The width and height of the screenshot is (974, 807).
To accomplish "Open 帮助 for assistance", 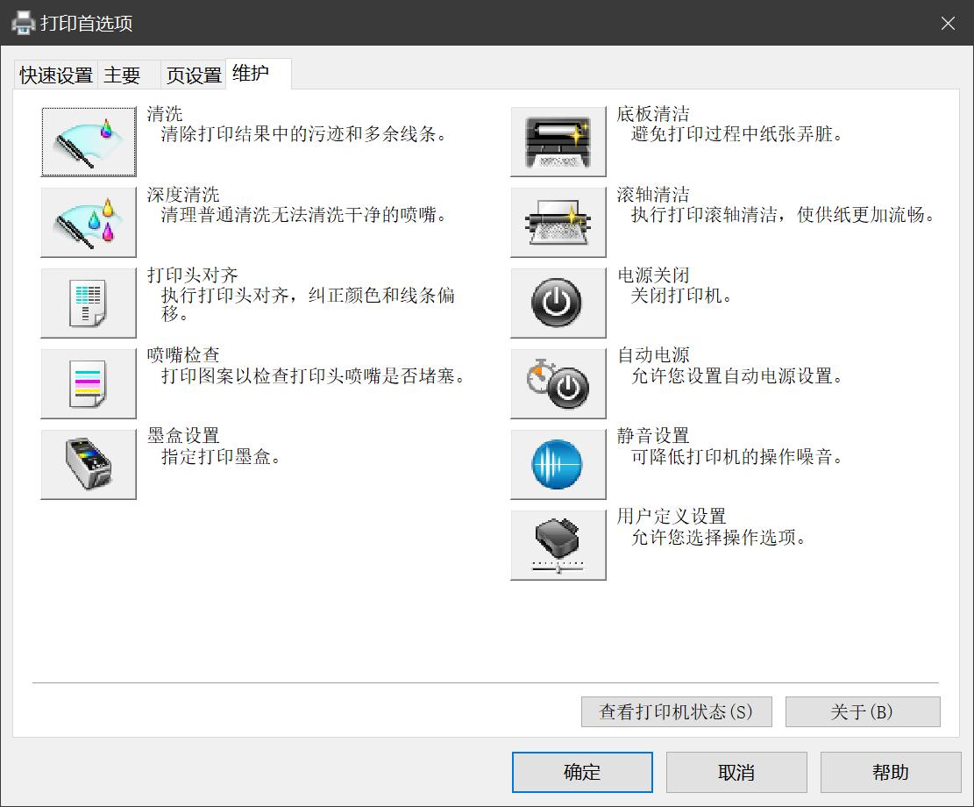I will (x=890, y=772).
